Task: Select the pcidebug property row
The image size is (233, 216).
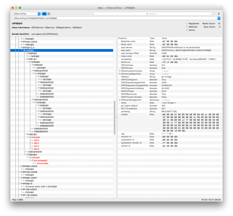Action: pos(170,111)
